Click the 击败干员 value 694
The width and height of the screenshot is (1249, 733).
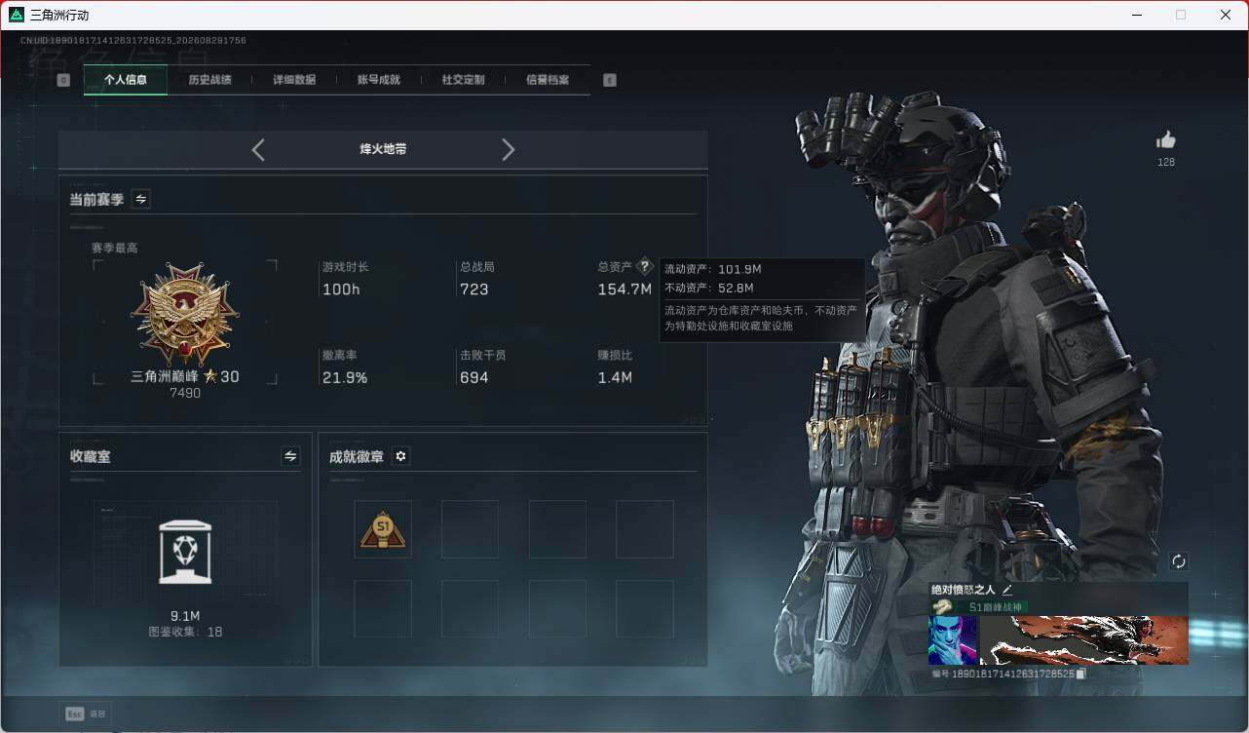point(474,377)
